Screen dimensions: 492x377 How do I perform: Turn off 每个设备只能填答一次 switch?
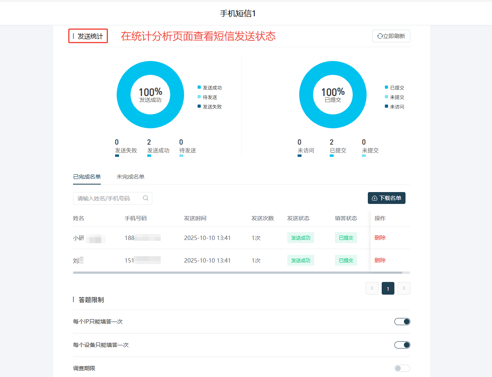(402, 345)
